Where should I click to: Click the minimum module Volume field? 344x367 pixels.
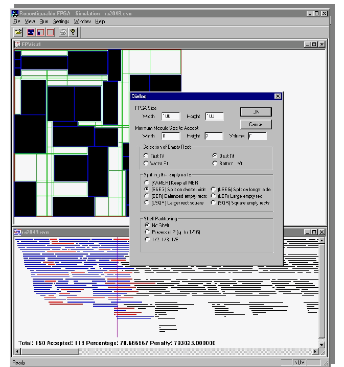(x=257, y=136)
